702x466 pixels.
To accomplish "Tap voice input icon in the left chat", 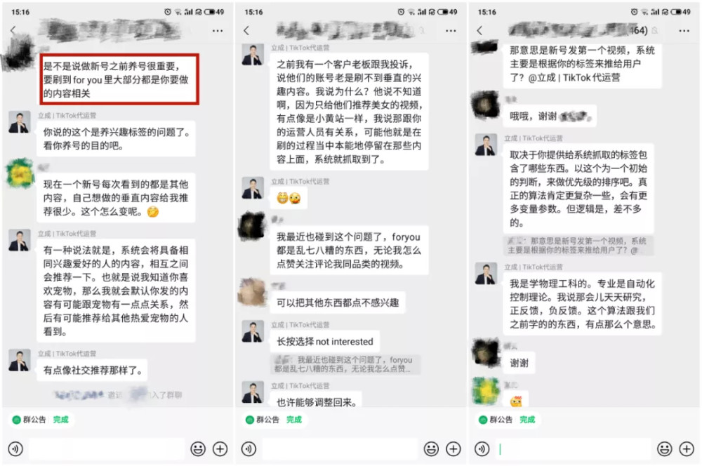I will tap(15, 448).
